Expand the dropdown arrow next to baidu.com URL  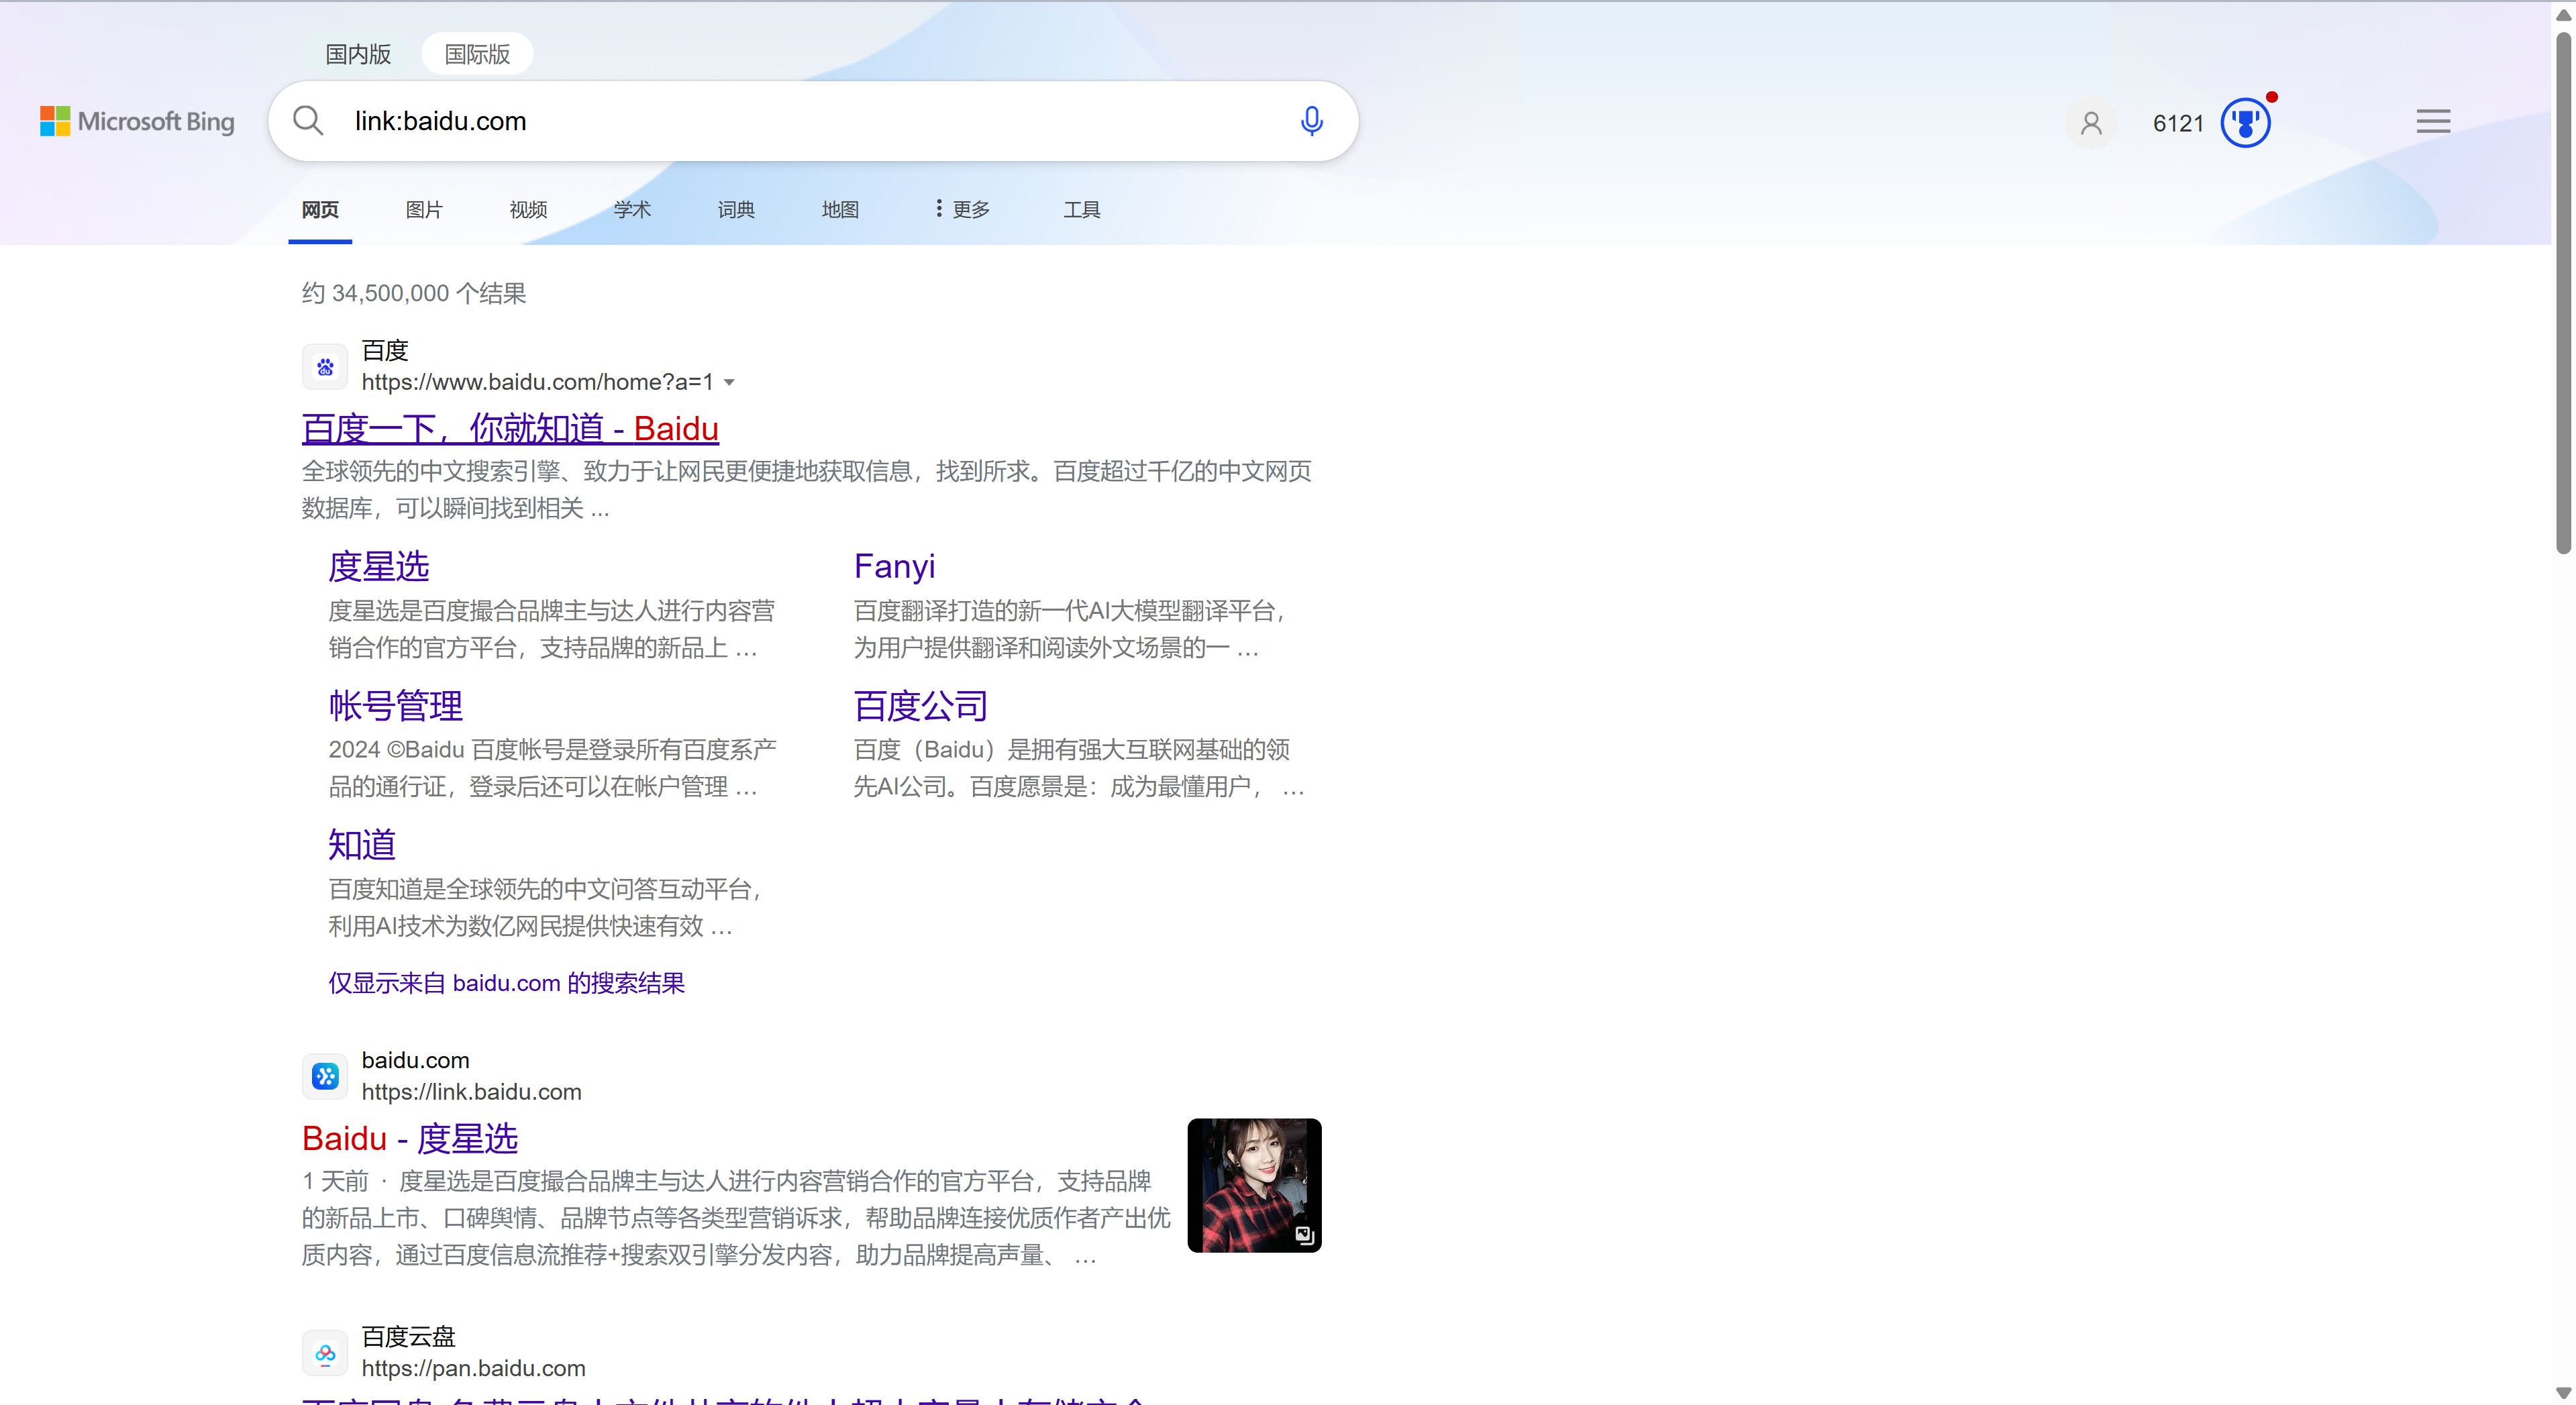pos(729,382)
